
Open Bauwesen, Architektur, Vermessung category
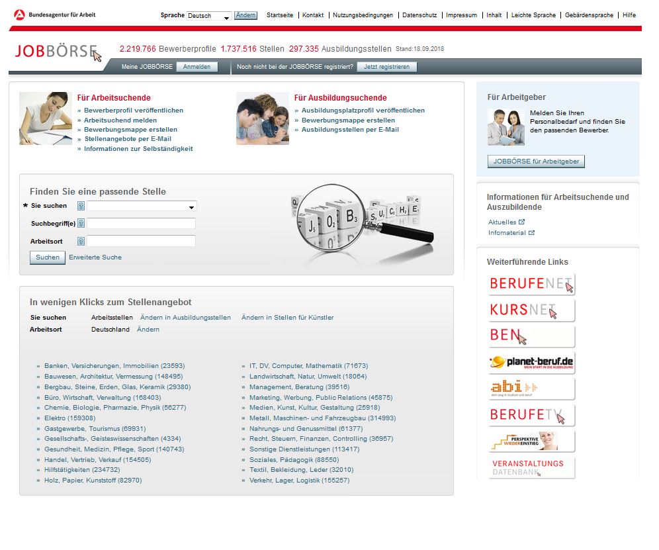pyautogui.click(x=114, y=377)
